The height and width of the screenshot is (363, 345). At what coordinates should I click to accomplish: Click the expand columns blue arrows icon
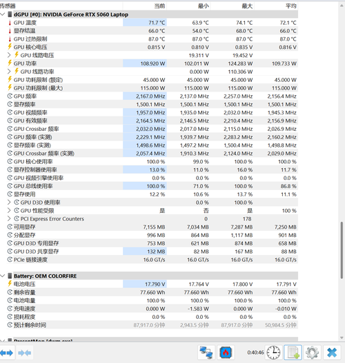(x=6, y=353)
